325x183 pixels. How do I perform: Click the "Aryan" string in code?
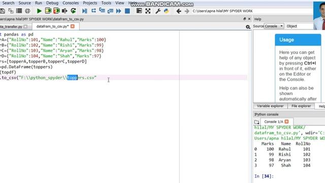pyautogui.click(x=66, y=50)
